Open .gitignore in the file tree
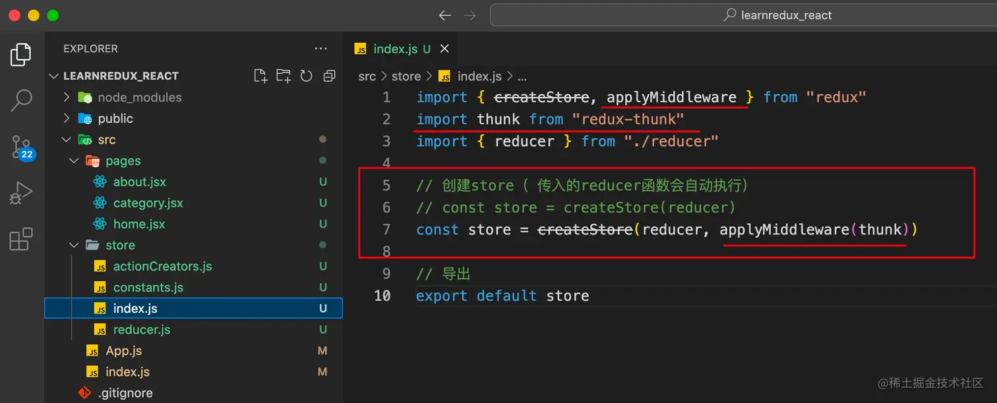The width and height of the screenshot is (997, 403). [x=125, y=393]
